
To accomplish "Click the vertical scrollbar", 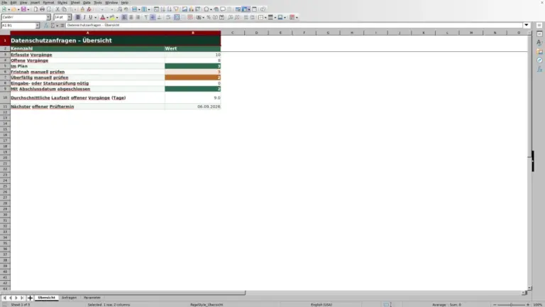I will click(x=529, y=161).
